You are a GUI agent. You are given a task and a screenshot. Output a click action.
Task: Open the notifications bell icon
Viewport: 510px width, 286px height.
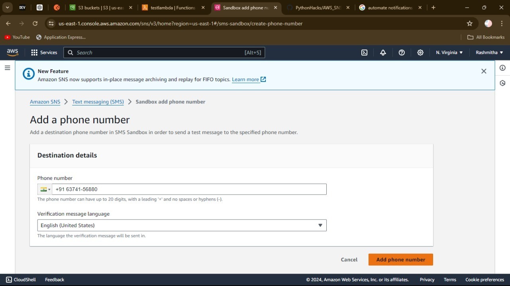pyautogui.click(x=383, y=53)
